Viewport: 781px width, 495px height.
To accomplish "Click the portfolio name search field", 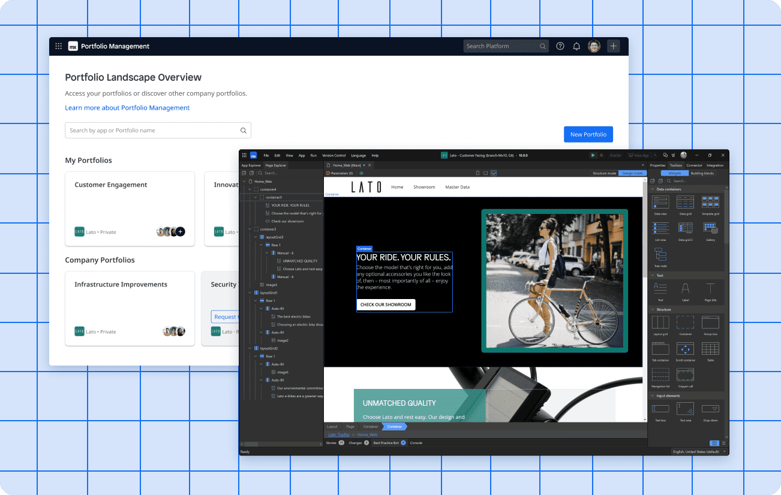I will [153, 130].
